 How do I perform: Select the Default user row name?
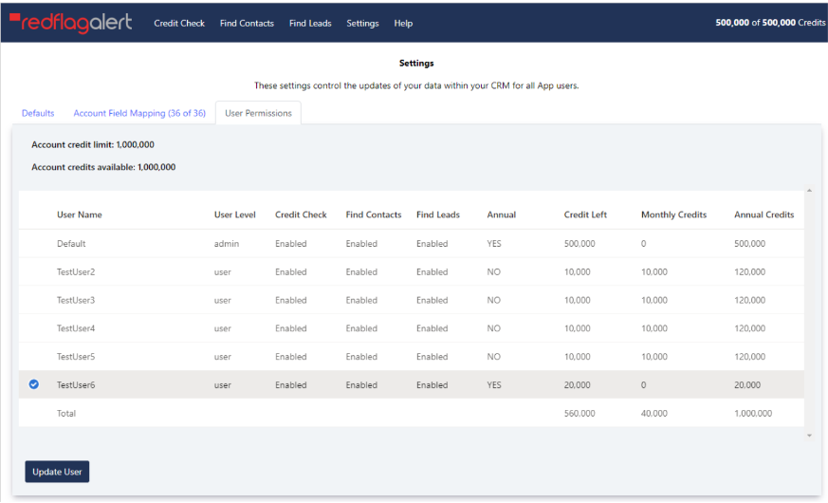point(71,244)
